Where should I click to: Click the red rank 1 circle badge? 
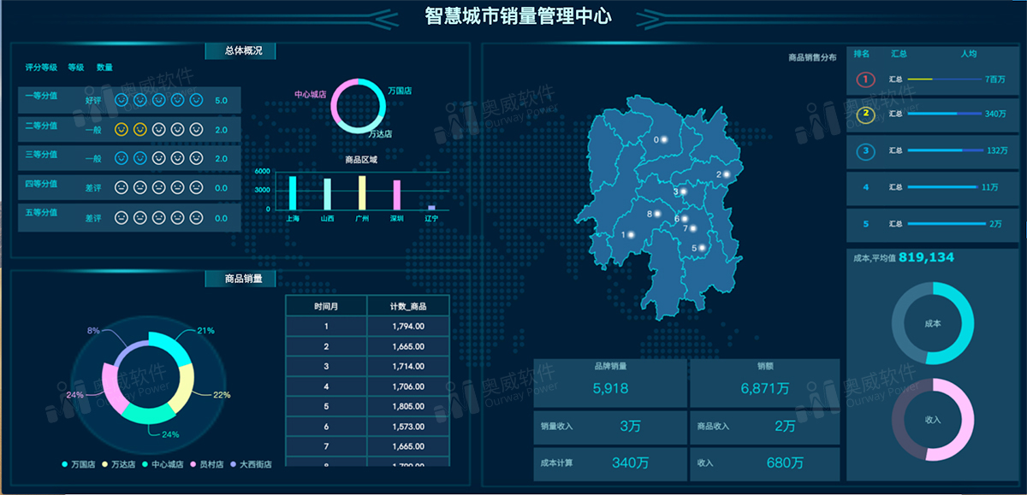[x=866, y=80]
